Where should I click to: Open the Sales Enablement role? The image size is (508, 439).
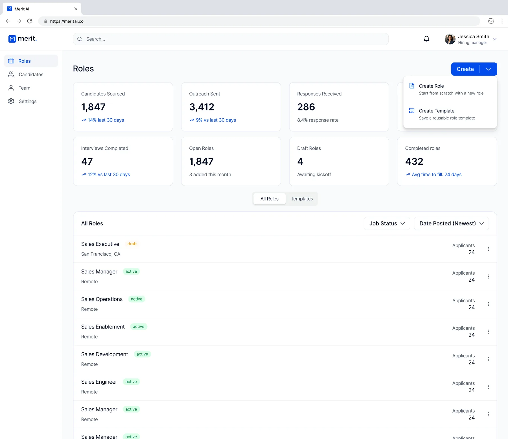click(x=103, y=327)
